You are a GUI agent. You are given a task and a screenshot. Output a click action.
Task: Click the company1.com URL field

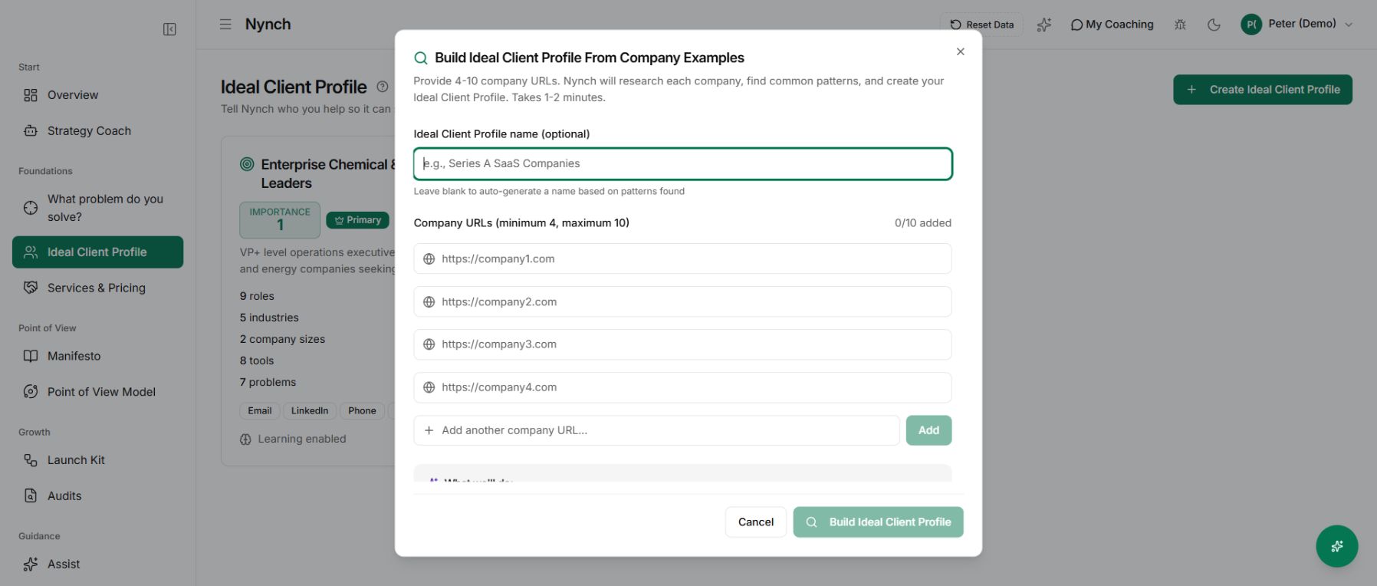point(682,258)
